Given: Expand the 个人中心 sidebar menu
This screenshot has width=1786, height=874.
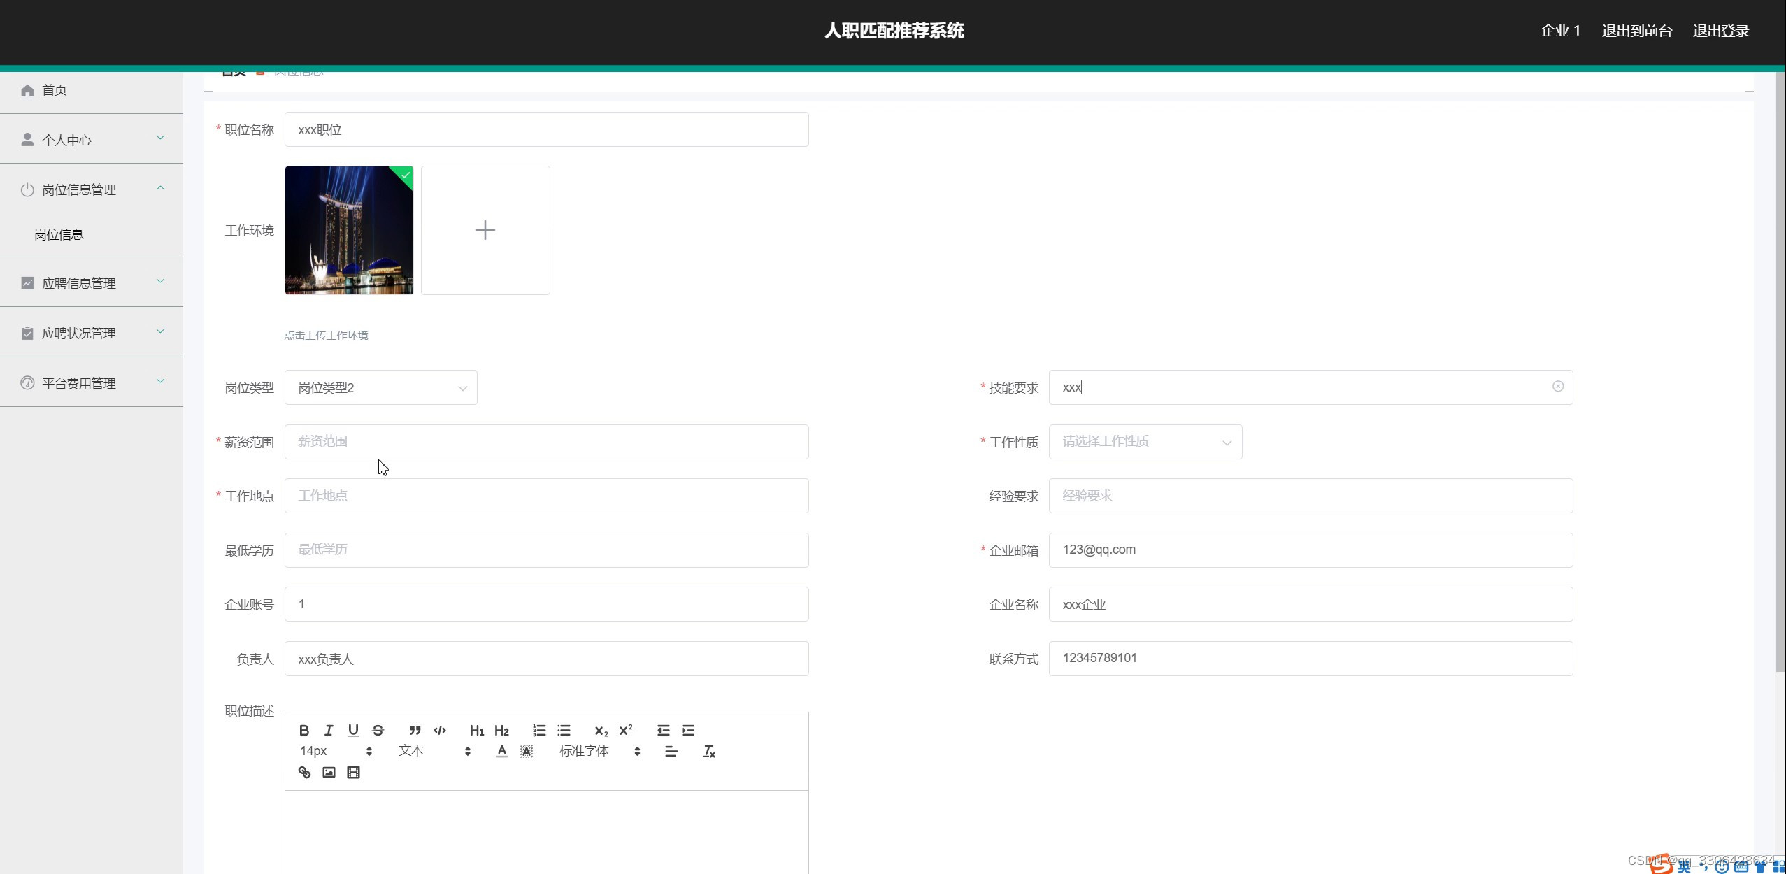Looking at the screenshot, I should pos(91,139).
